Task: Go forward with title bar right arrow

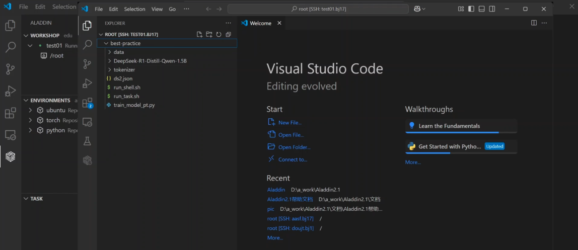Action: [219, 9]
